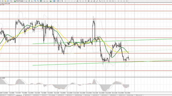This screenshot has height=96, width=172.
Task: Select the crosshair tool
Action: (65, 1)
